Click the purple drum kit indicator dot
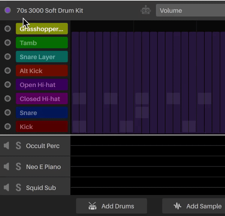The height and width of the screenshot is (216, 225). (x=7, y=10)
